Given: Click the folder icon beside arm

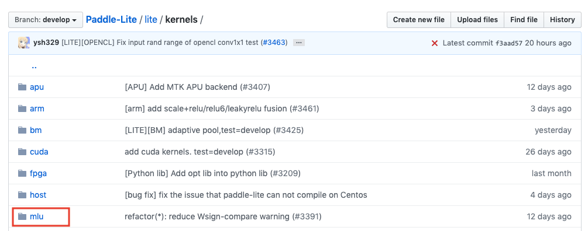Looking at the screenshot, I should tap(22, 108).
